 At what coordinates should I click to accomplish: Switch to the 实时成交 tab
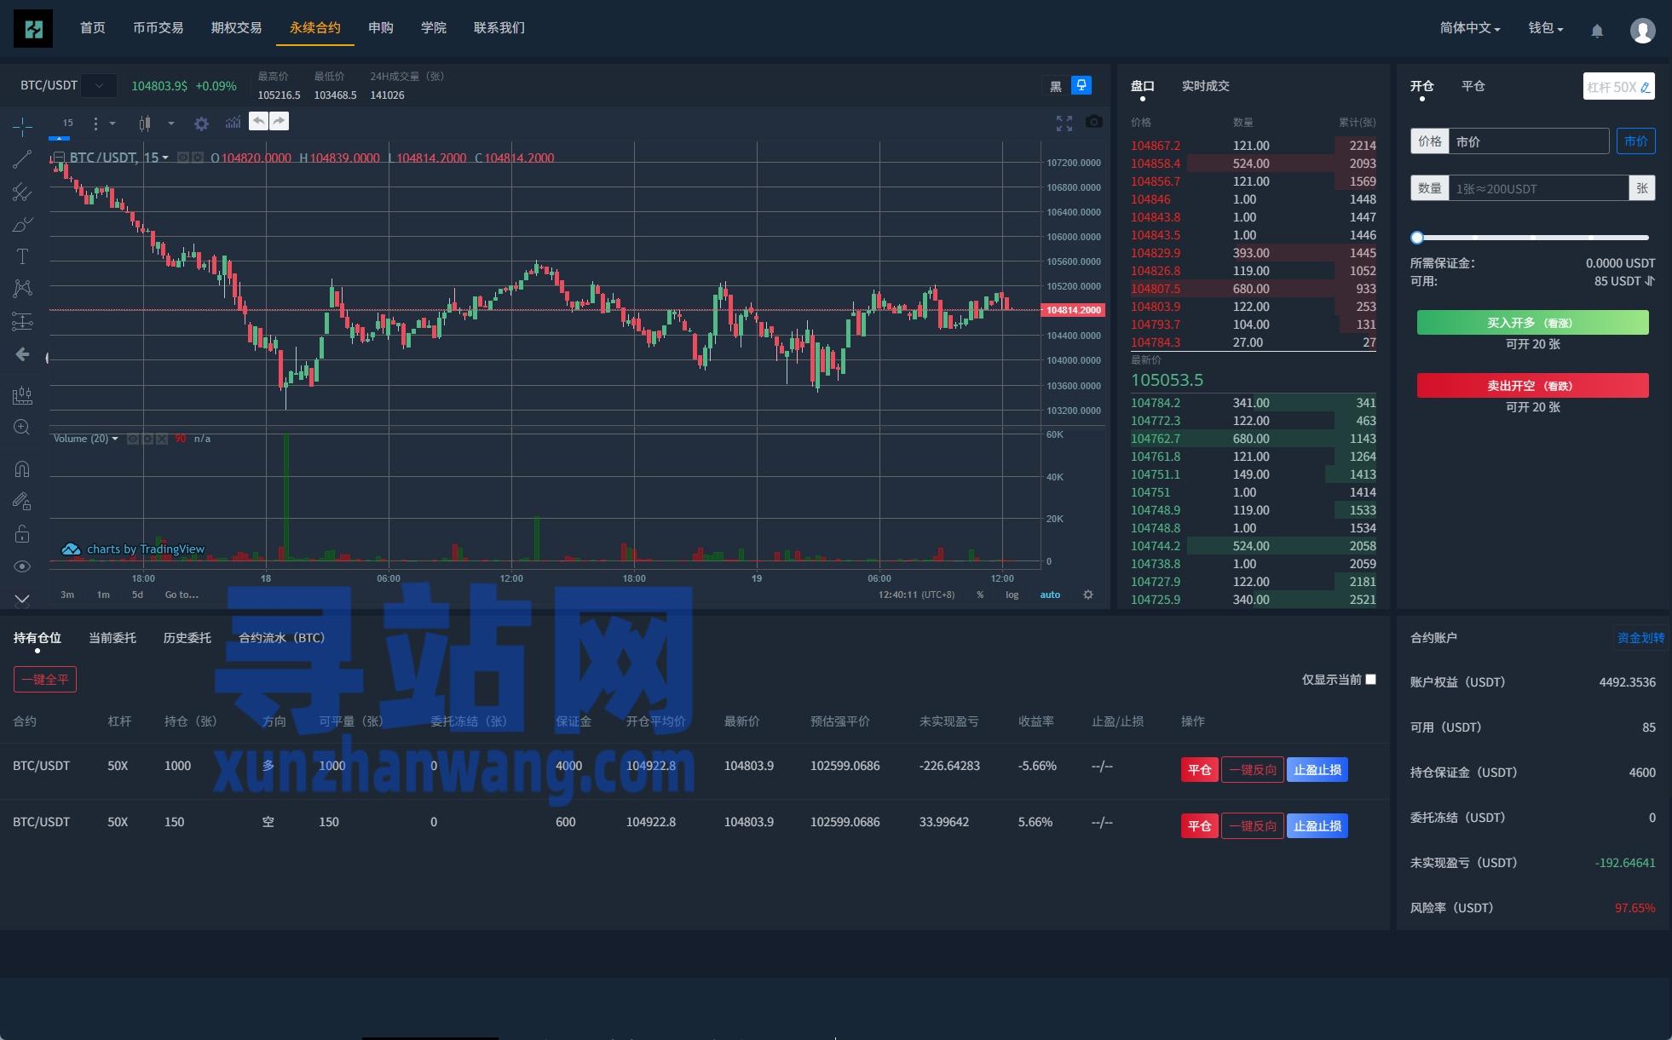tap(1205, 86)
